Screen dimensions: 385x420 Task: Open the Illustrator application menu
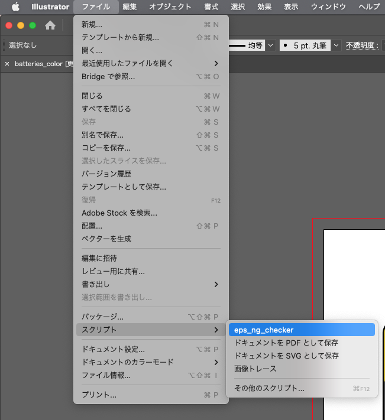(50, 6)
